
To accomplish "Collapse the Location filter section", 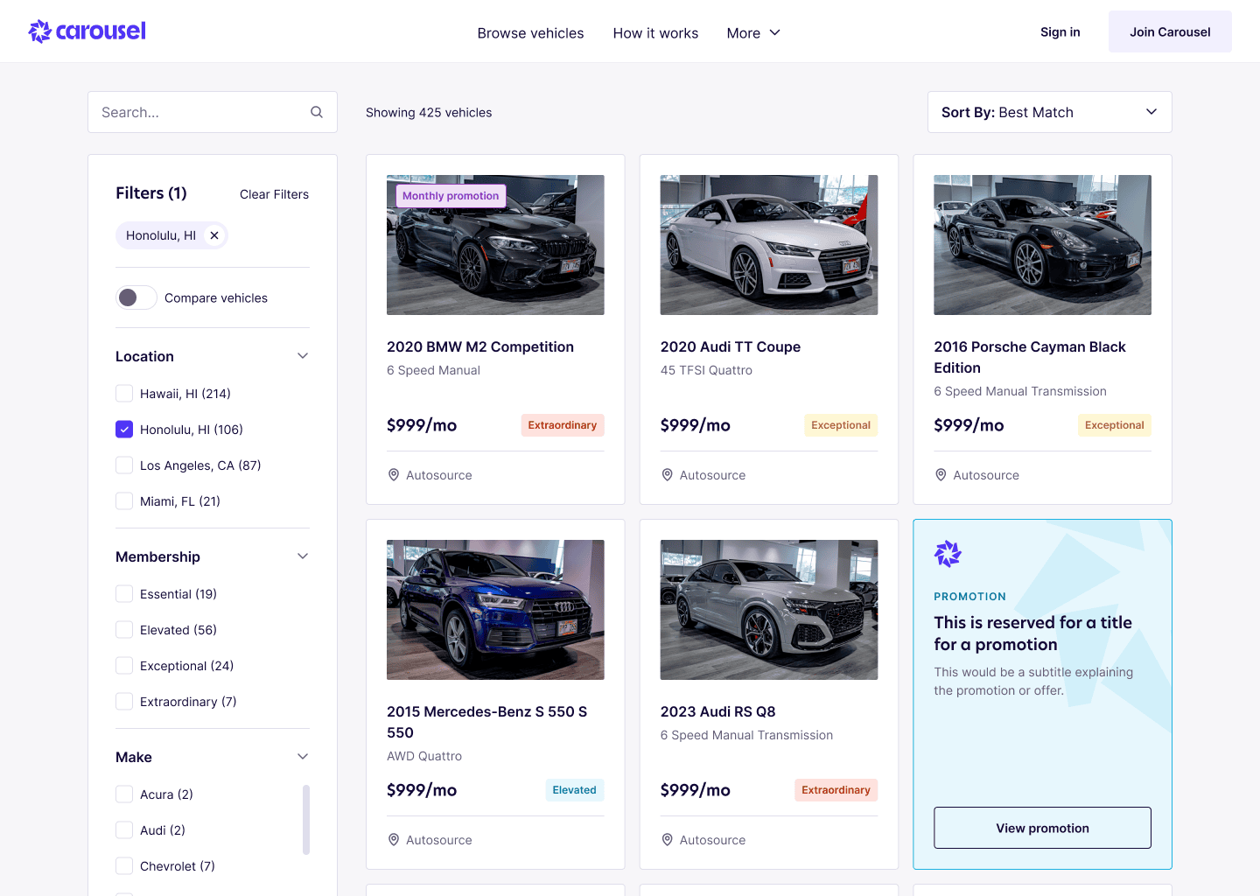I will (303, 356).
